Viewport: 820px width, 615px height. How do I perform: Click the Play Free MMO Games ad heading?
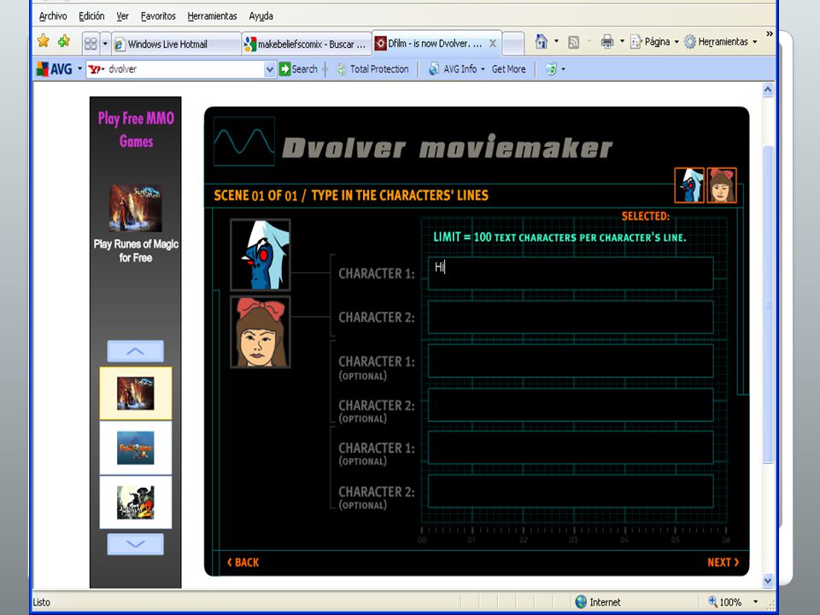click(136, 129)
